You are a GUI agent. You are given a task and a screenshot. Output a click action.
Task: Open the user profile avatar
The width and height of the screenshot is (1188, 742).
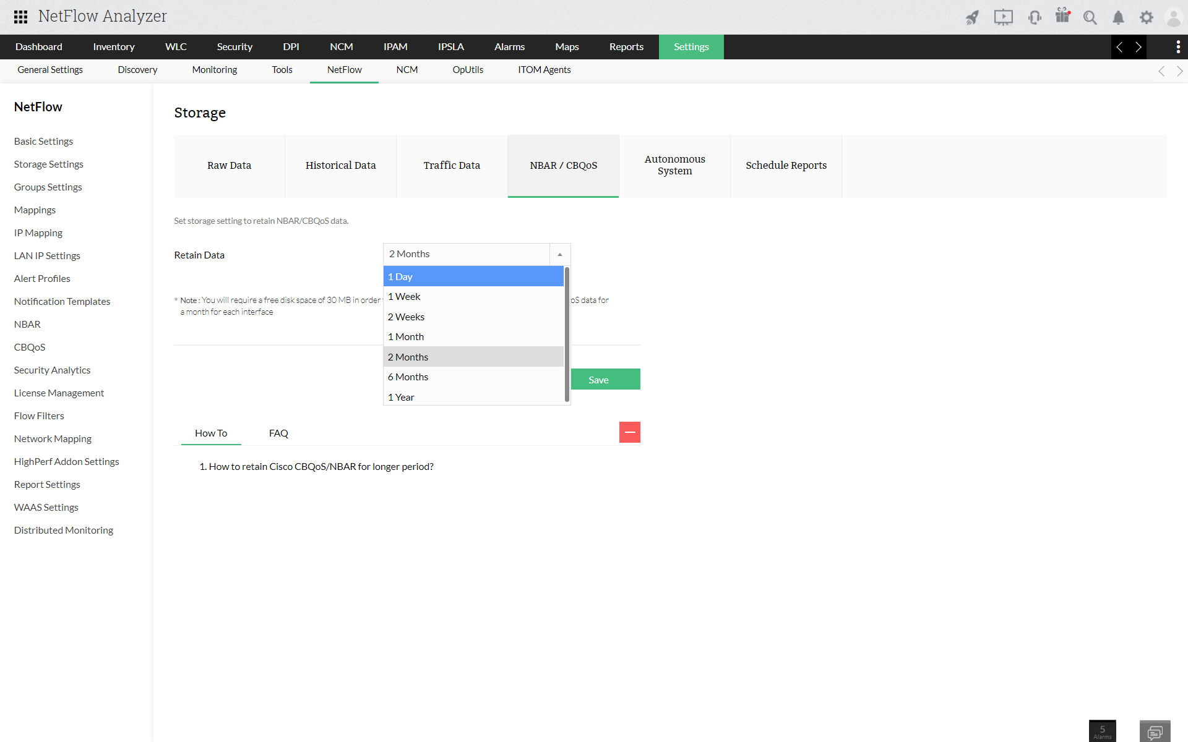[x=1173, y=17]
